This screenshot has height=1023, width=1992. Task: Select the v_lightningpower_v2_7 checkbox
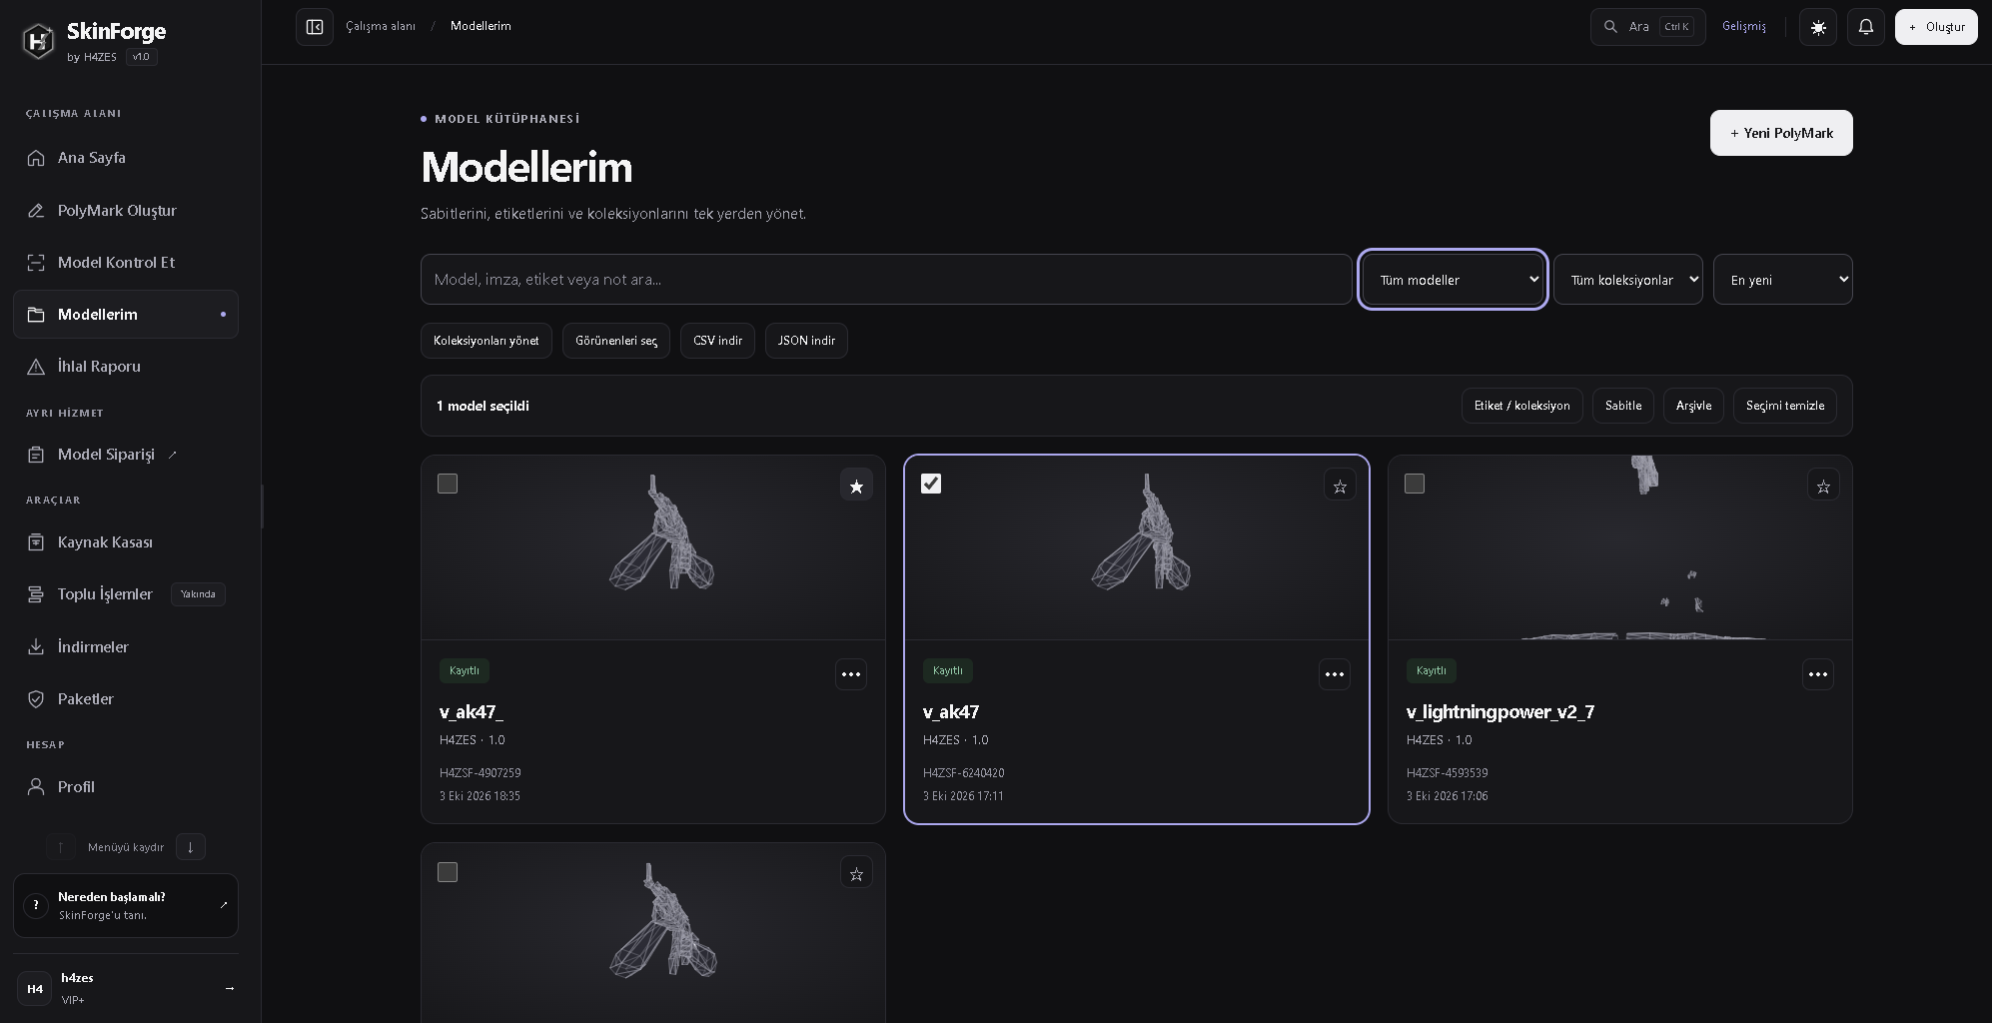1415,484
